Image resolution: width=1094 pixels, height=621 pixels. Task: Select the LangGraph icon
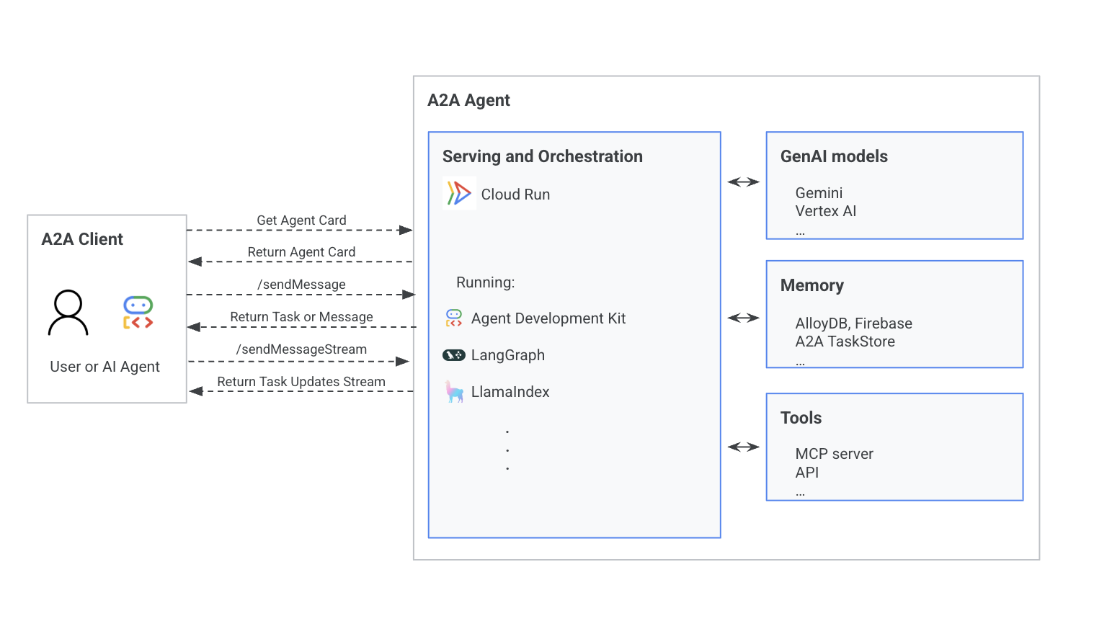coord(453,354)
